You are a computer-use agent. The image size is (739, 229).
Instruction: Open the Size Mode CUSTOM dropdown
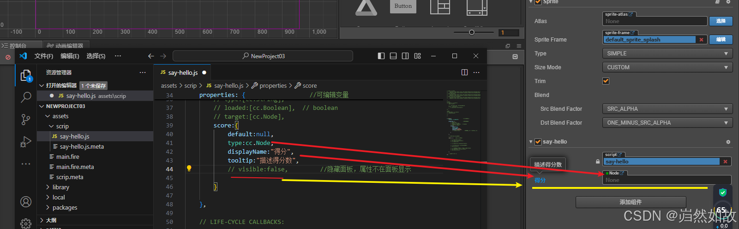click(667, 67)
